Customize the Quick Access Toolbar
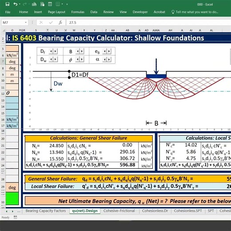The height and width of the screenshot is (231, 231). (67, 4)
